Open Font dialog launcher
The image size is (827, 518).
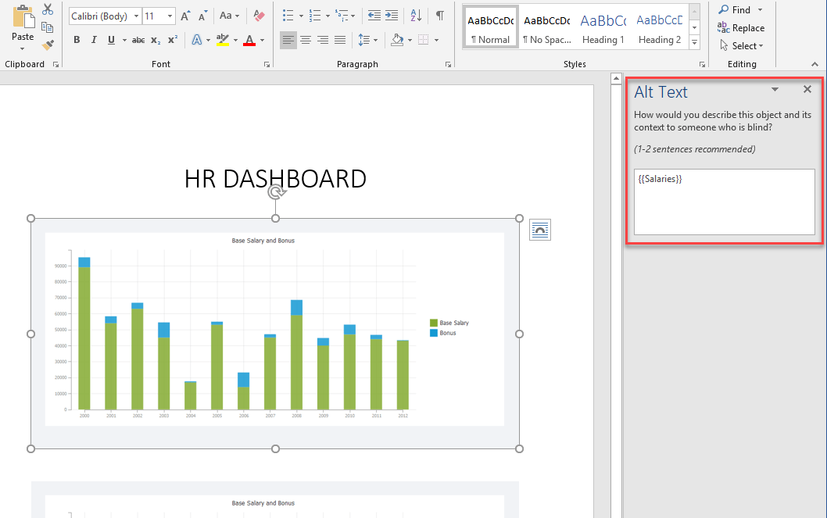click(267, 64)
